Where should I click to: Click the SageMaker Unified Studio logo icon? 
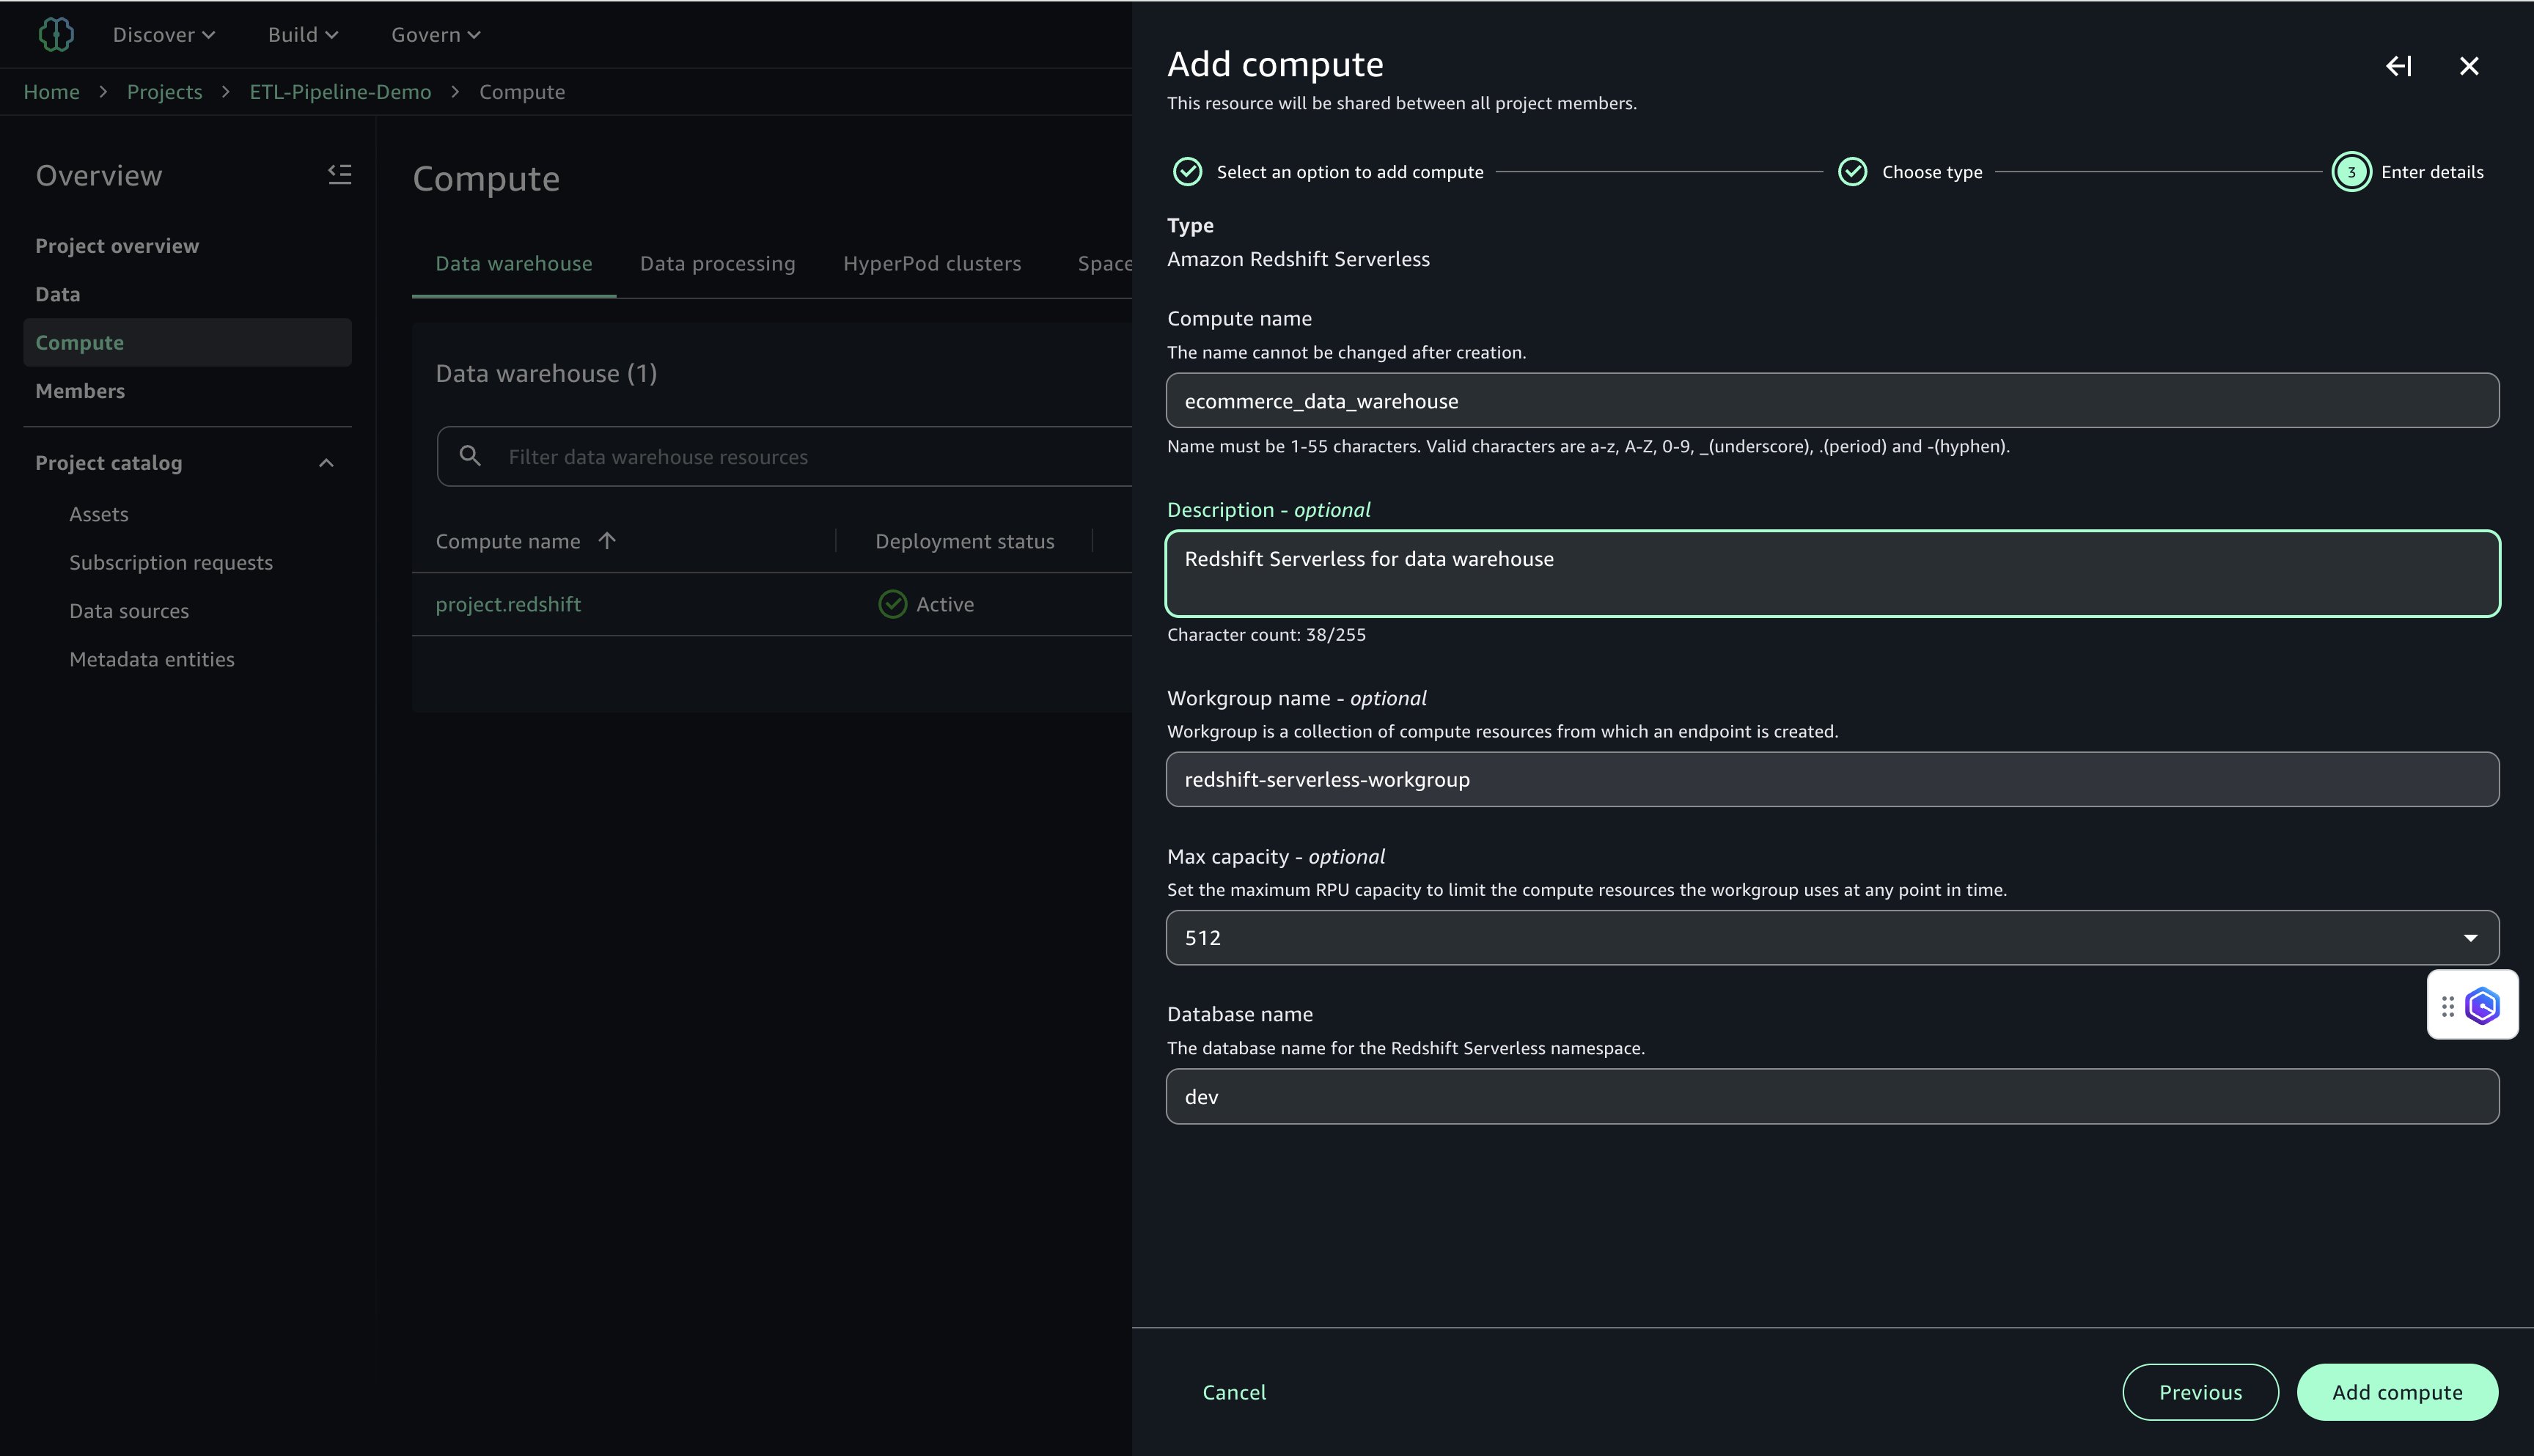pyautogui.click(x=56, y=35)
